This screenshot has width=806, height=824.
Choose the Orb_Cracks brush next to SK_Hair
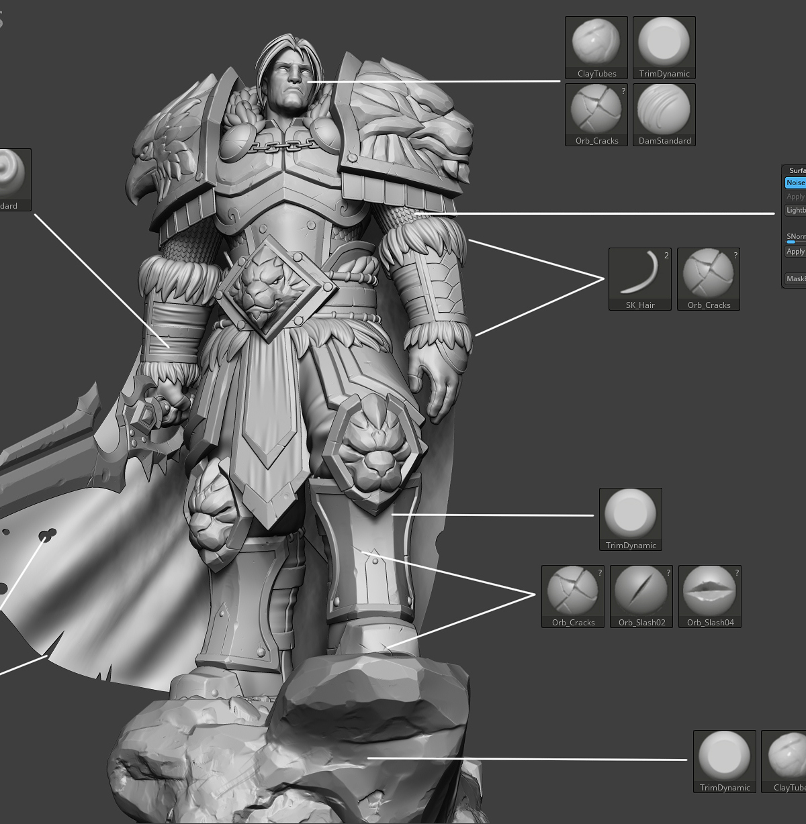[709, 279]
